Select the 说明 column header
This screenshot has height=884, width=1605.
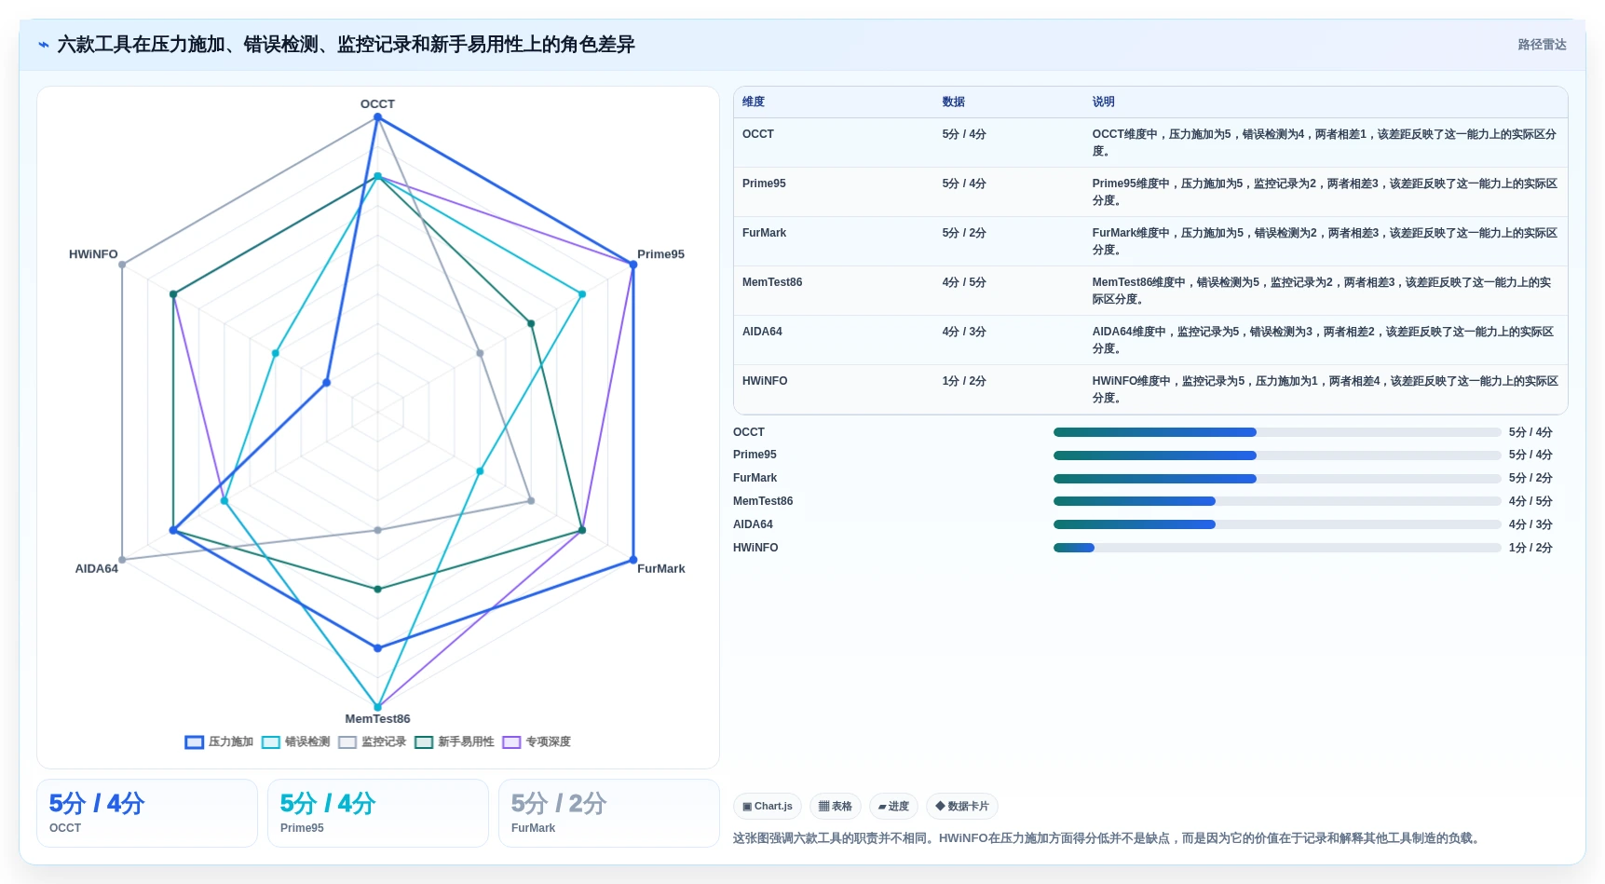(1104, 102)
